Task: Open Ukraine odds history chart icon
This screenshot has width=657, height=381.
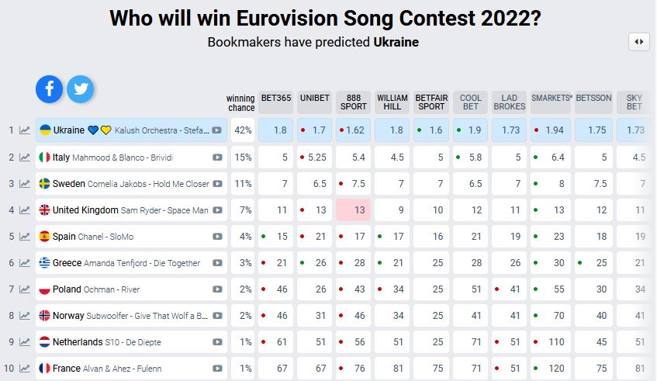Action: [25, 130]
